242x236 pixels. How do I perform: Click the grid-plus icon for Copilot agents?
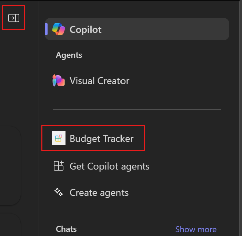tap(59, 166)
